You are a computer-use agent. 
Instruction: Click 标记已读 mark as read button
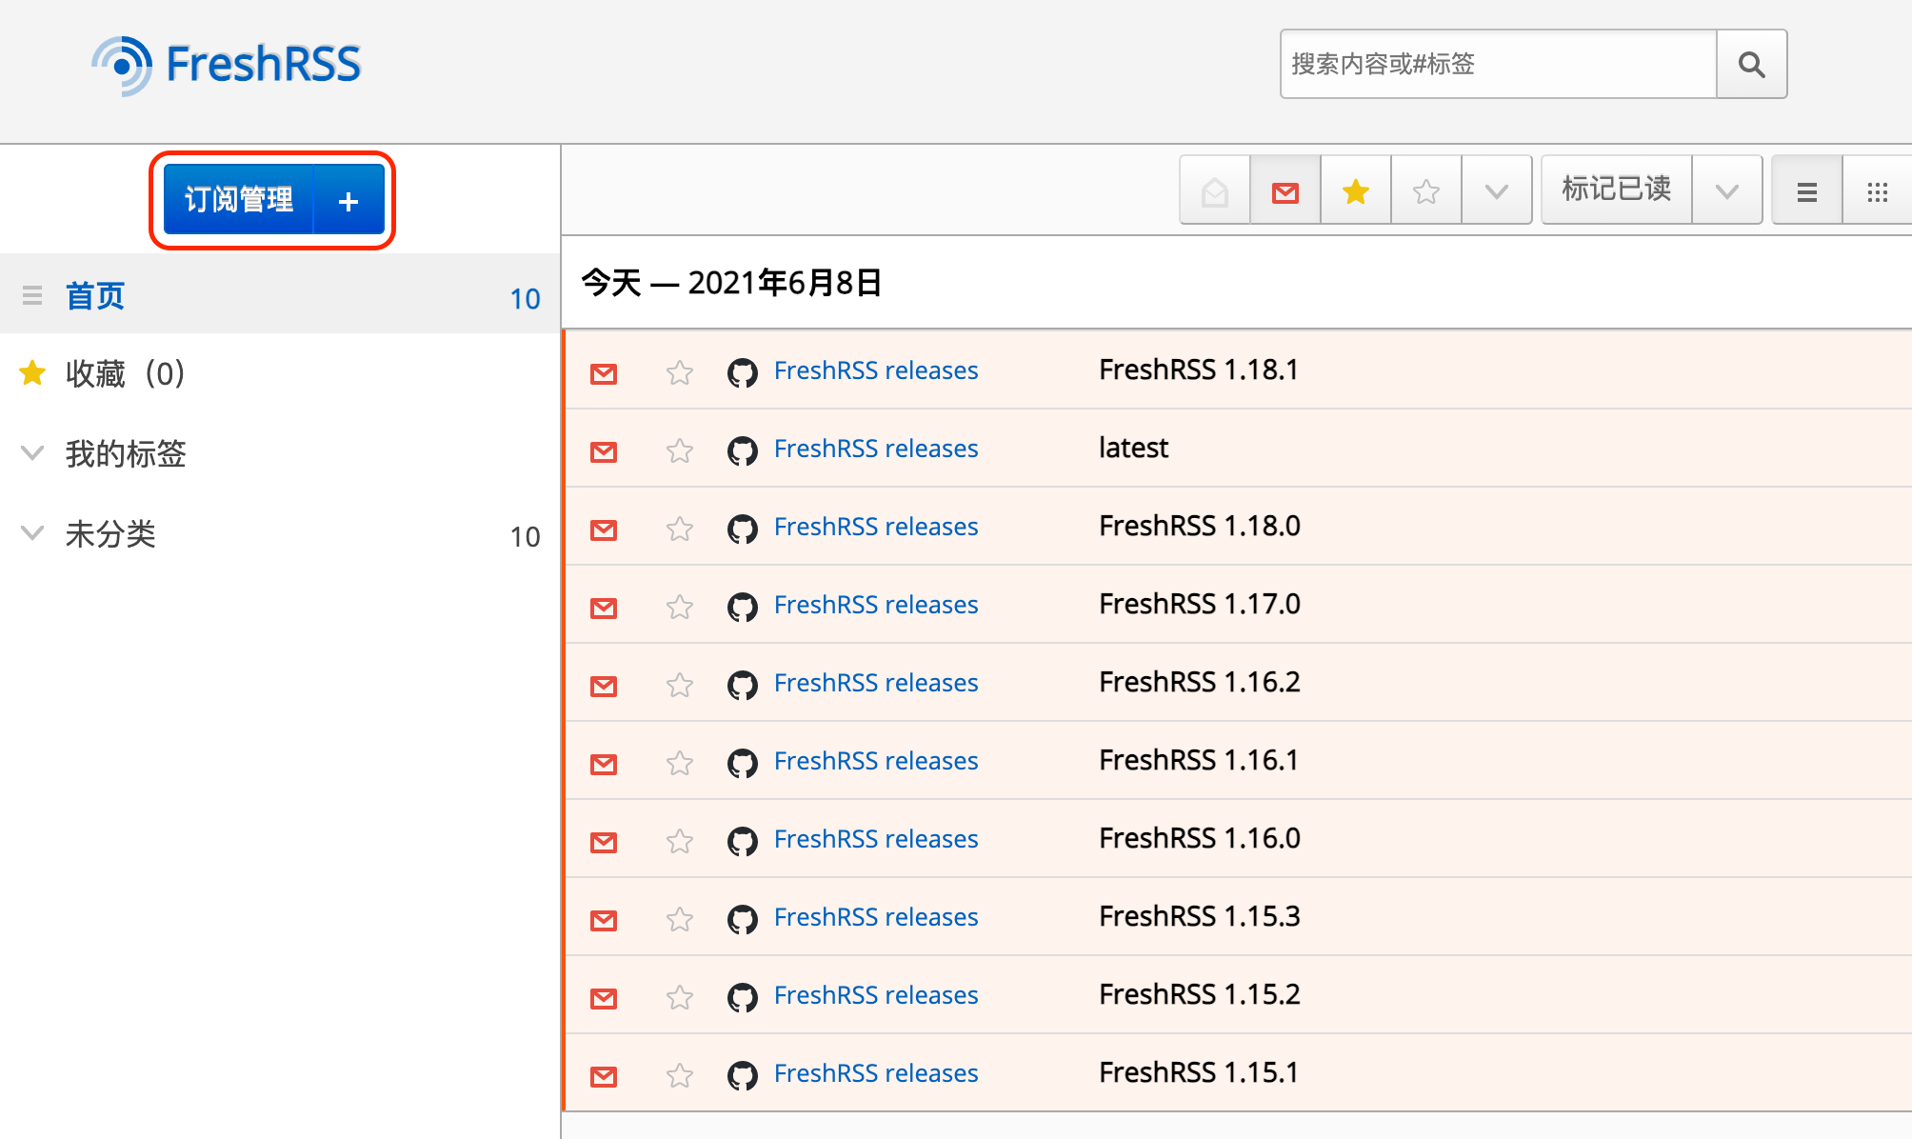click(x=1617, y=190)
